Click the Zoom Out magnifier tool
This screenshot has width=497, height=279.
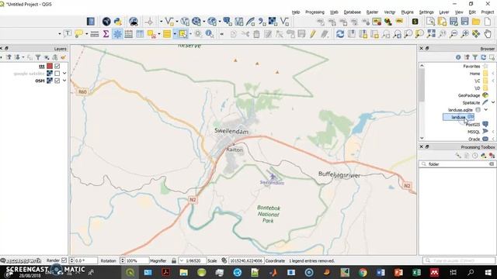pos(454,34)
